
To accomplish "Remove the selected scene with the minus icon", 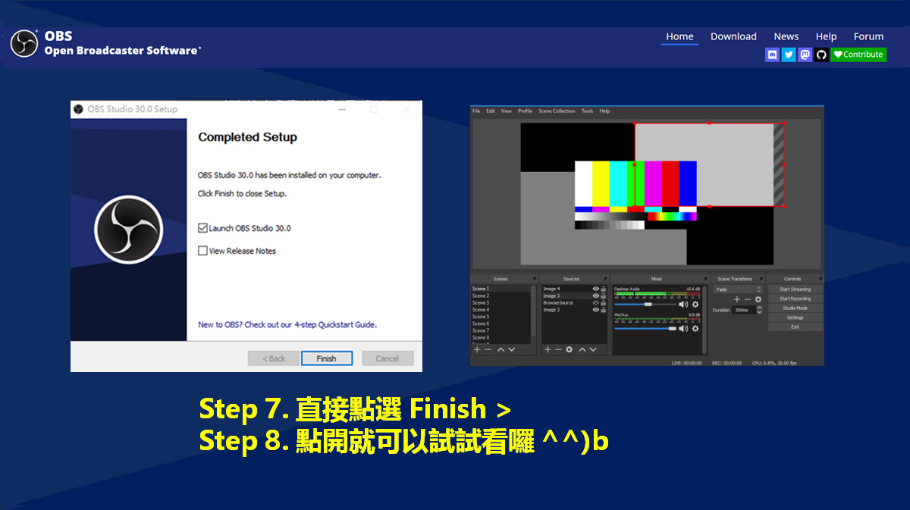I will [488, 349].
